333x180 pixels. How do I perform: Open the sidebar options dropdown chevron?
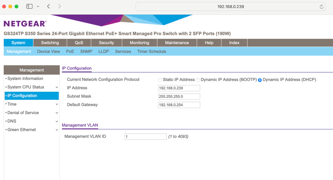tap(38, 6)
